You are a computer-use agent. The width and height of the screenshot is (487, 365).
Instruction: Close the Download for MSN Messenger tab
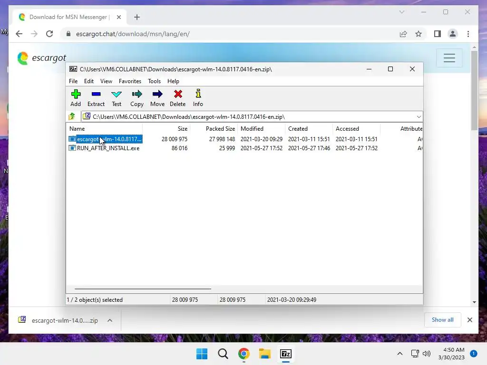point(118,17)
